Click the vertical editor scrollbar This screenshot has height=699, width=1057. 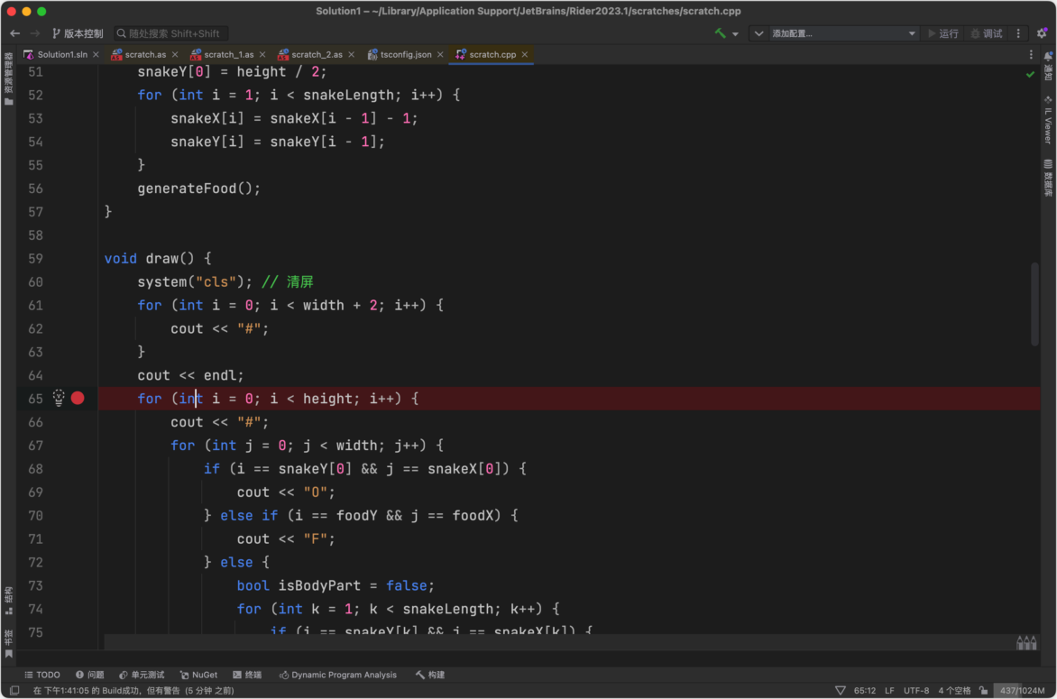point(1034,304)
